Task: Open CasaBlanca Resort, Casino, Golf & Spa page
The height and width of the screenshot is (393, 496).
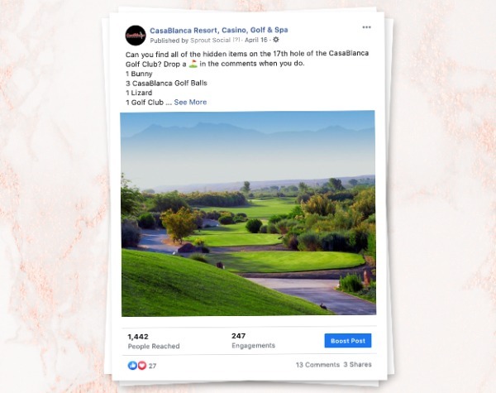Action: point(218,30)
